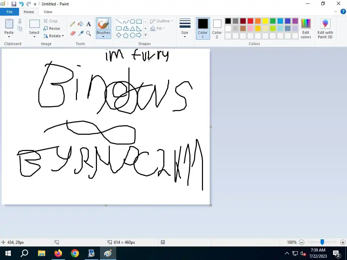This screenshot has height=260, width=347.
Task: Open the Paste dropdown arrow
Action: pyautogui.click(x=9, y=37)
